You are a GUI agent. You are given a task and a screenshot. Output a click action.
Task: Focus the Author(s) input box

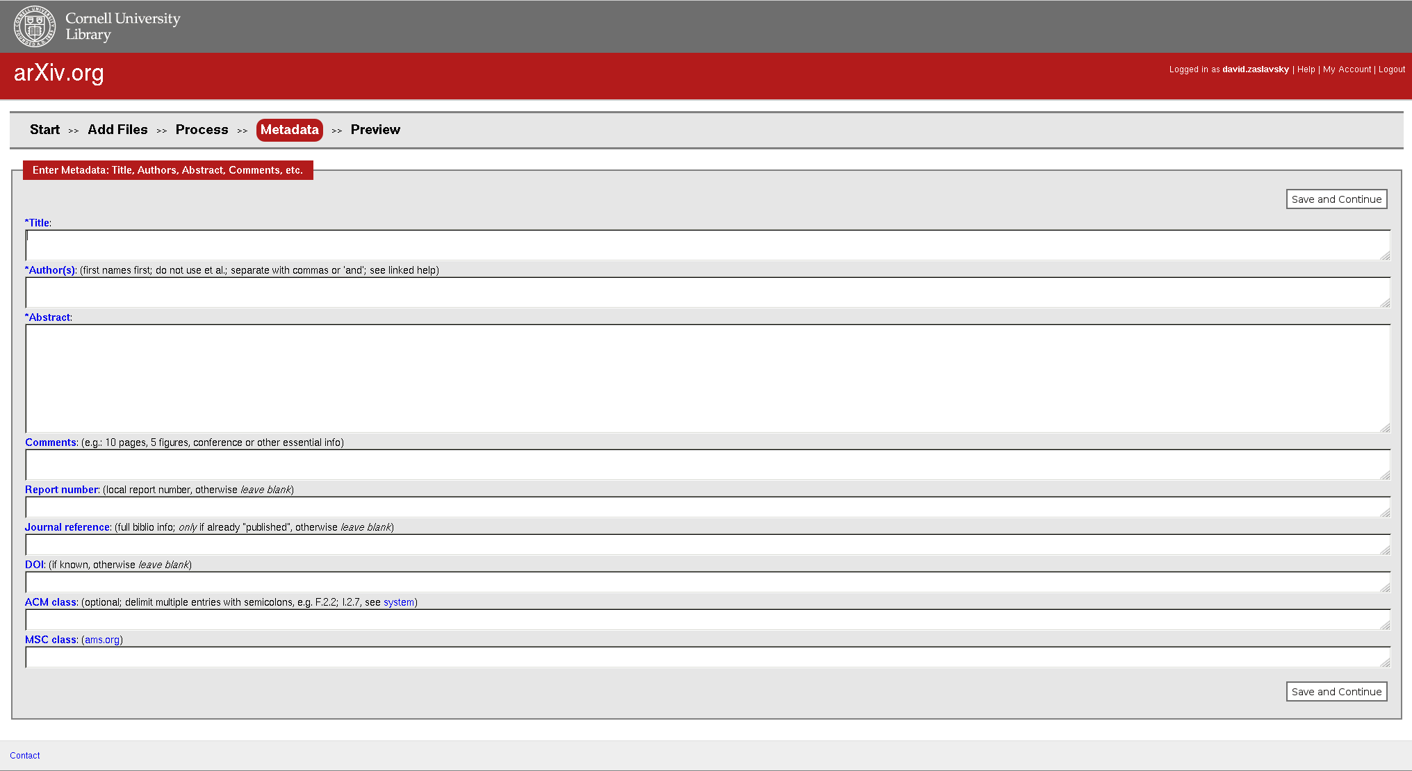[707, 292]
